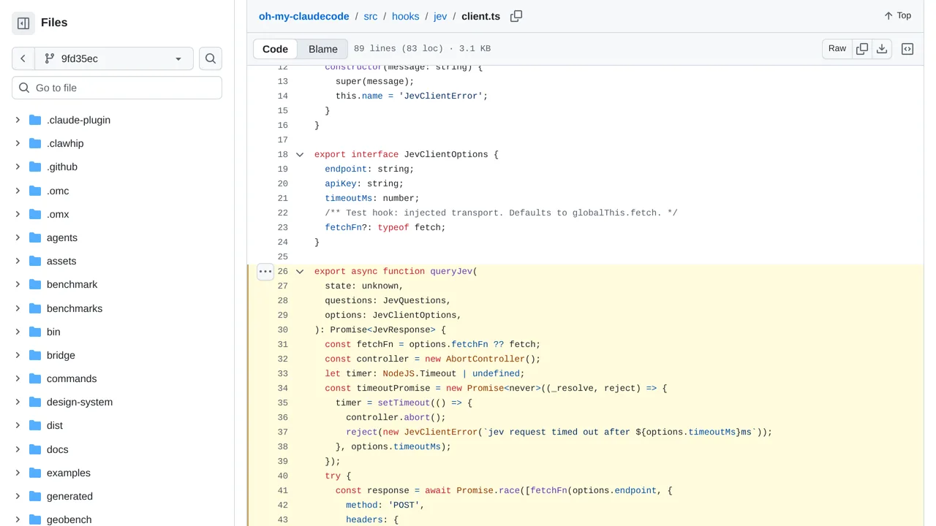Expand the .omx folder chevron

coord(18,214)
